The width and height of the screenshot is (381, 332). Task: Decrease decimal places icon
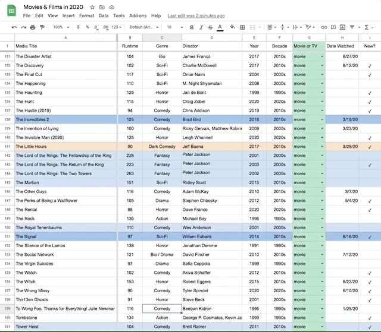(x=96, y=27)
